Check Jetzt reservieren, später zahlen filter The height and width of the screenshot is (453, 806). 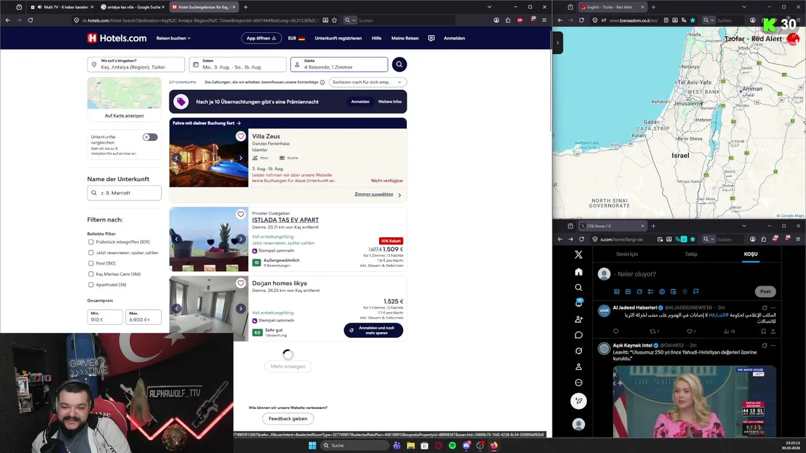click(91, 253)
